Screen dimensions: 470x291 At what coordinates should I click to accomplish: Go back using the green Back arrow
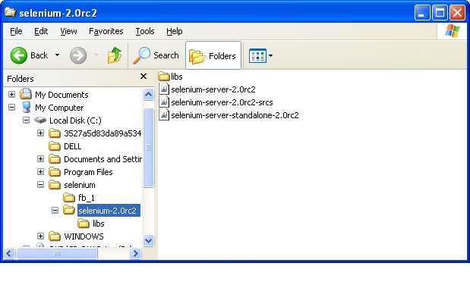[18, 55]
